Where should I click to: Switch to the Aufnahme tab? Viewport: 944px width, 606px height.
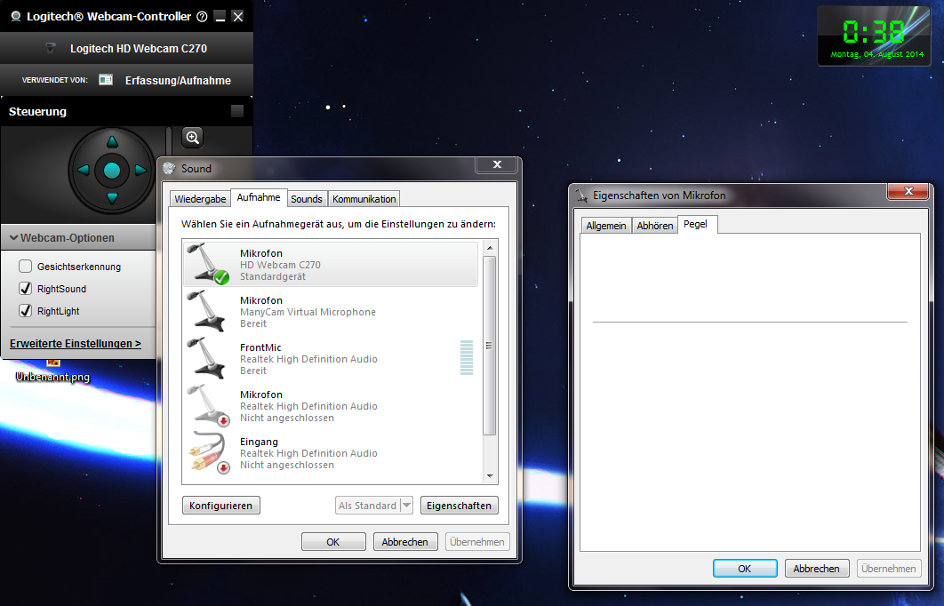click(x=259, y=197)
